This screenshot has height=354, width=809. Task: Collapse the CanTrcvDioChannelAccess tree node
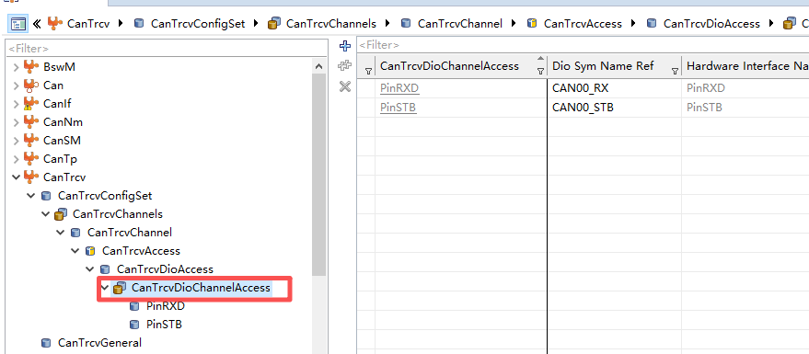[x=105, y=288]
